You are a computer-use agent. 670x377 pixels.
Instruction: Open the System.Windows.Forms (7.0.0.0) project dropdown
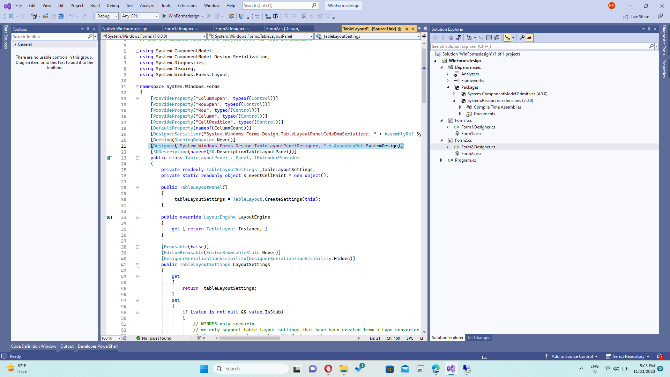pyautogui.click(x=154, y=36)
